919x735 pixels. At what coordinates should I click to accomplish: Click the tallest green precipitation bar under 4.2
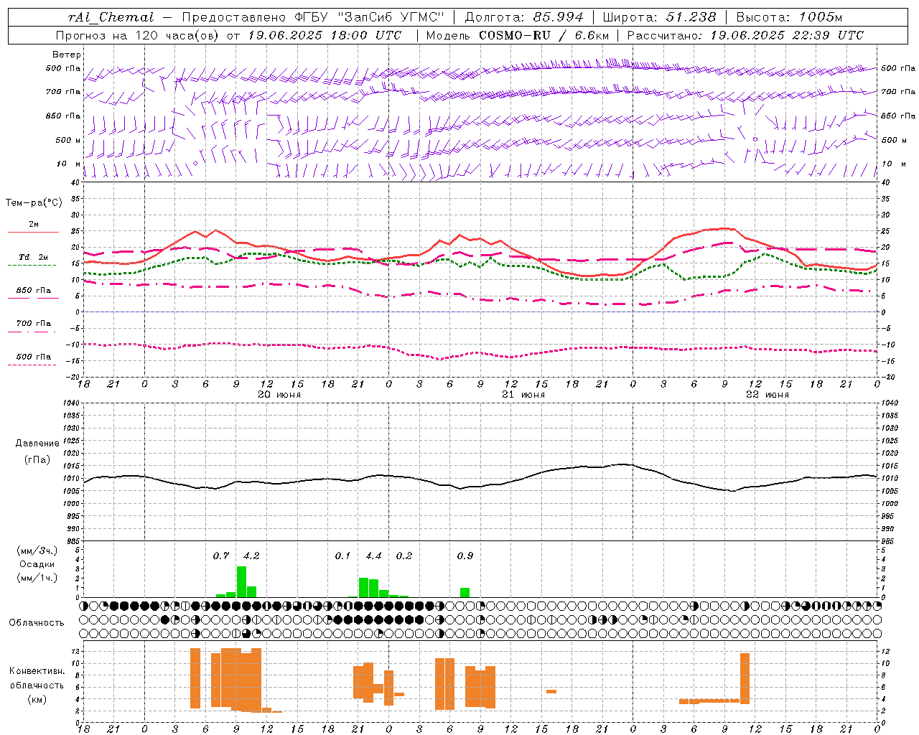pyautogui.click(x=241, y=582)
